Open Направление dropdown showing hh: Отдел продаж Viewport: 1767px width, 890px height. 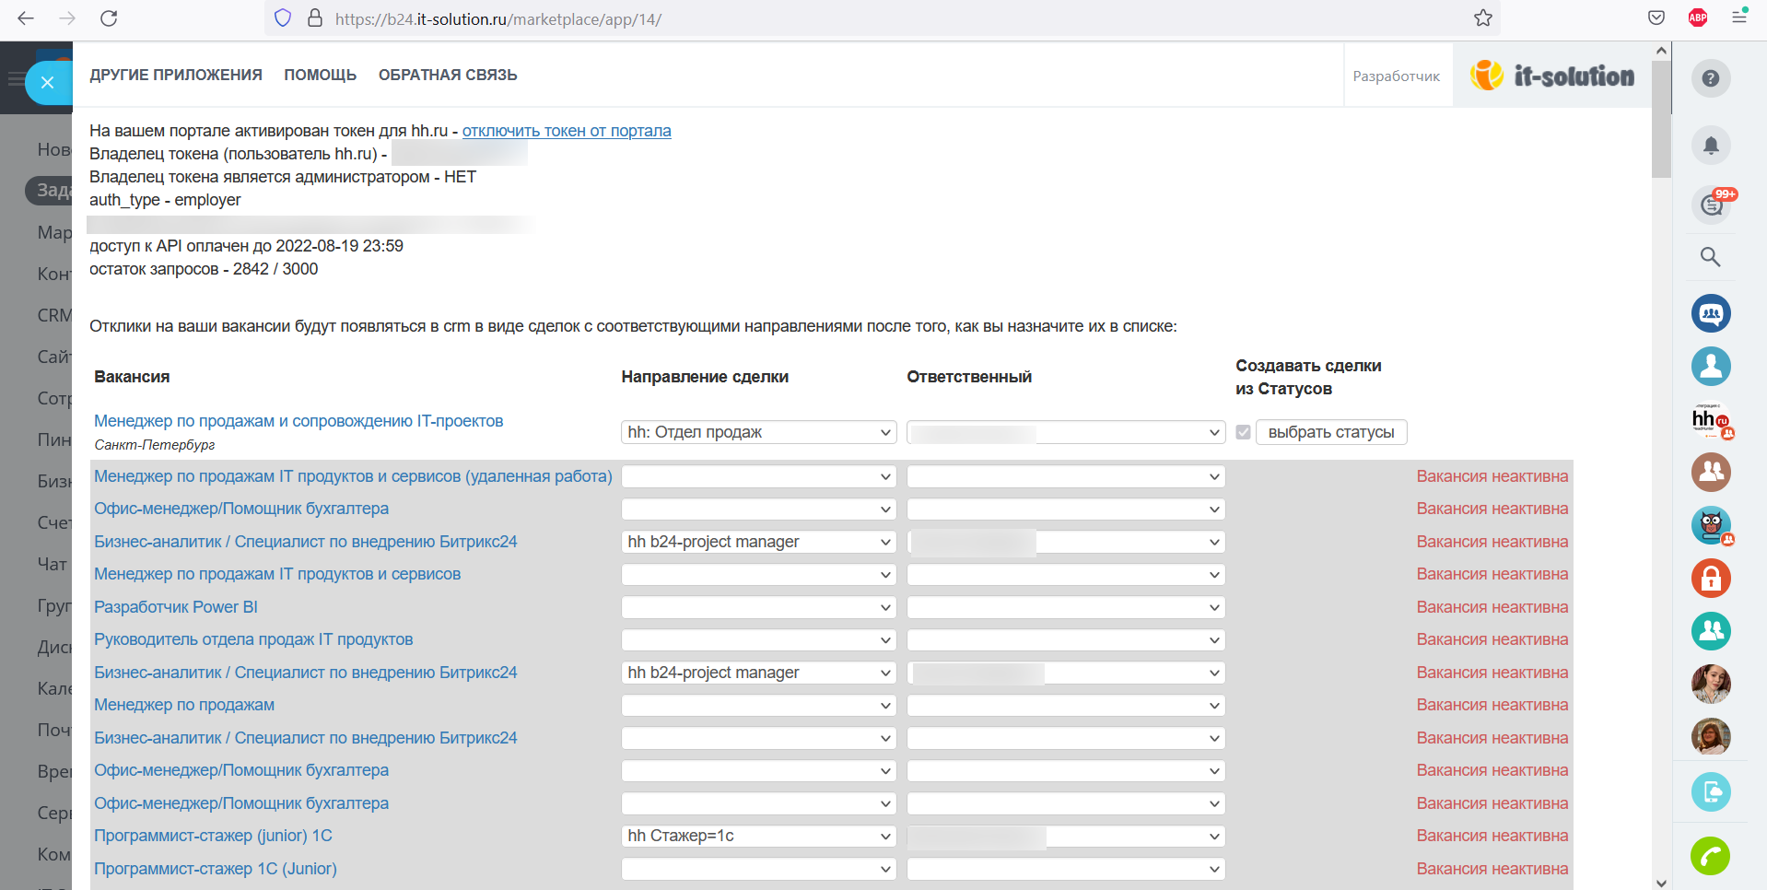click(758, 432)
